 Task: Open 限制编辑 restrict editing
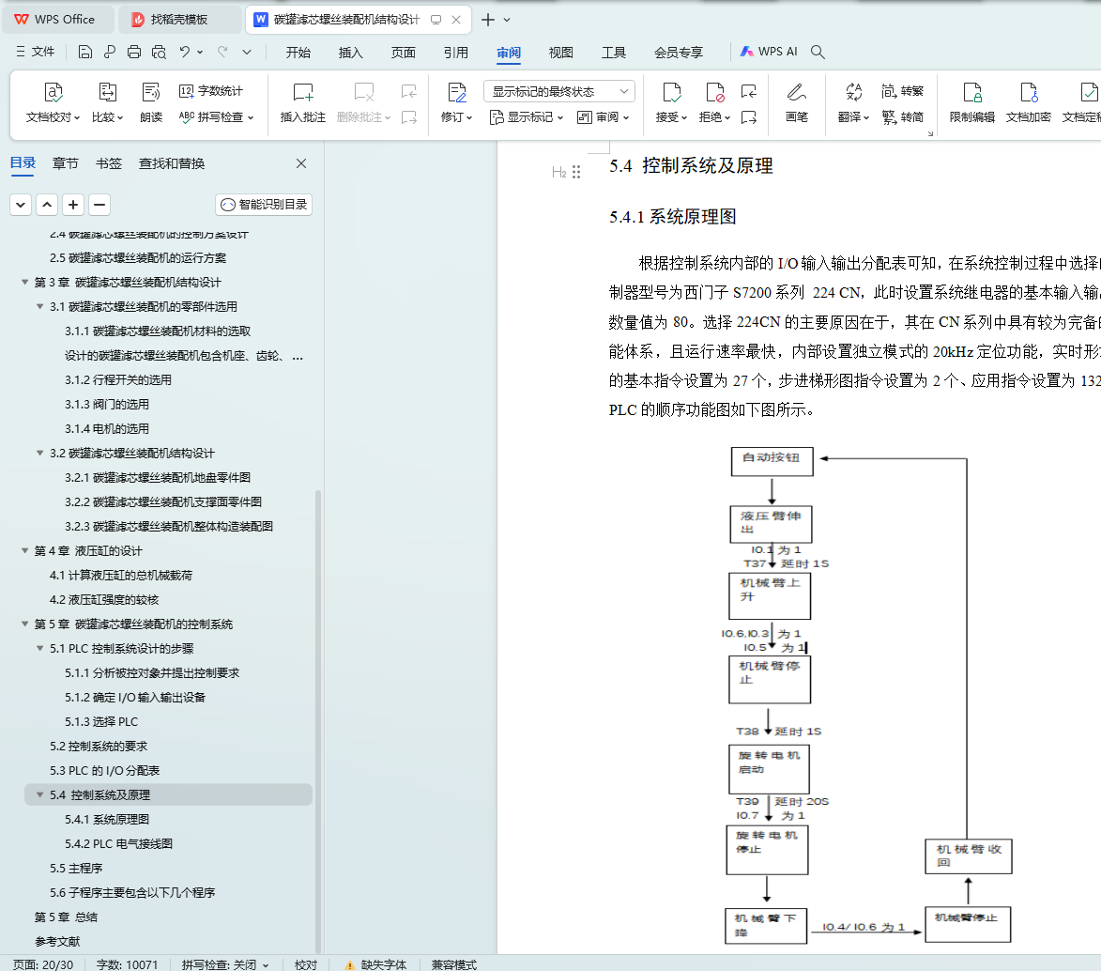coord(971,102)
